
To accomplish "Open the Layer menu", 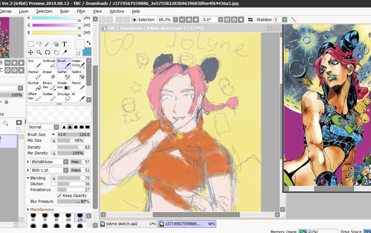I will pyautogui.click(x=24, y=11).
